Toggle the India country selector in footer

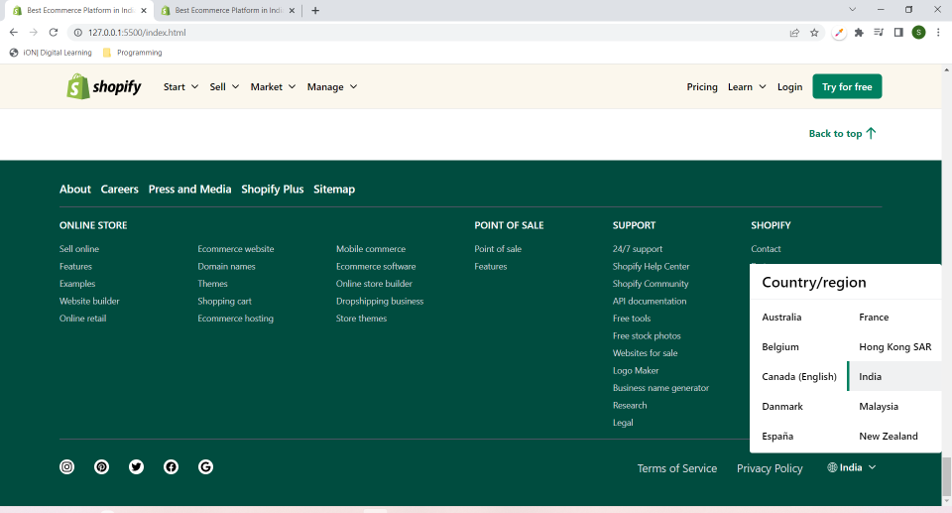pyautogui.click(x=851, y=467)
